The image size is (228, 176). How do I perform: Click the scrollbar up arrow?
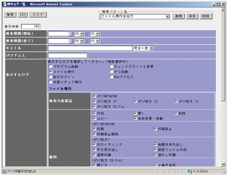pos(223,10)
